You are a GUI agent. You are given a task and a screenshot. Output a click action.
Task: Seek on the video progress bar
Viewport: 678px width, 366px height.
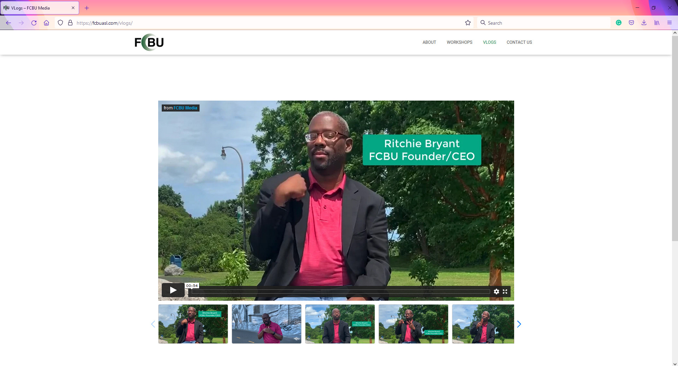click(x=341, y=292)
